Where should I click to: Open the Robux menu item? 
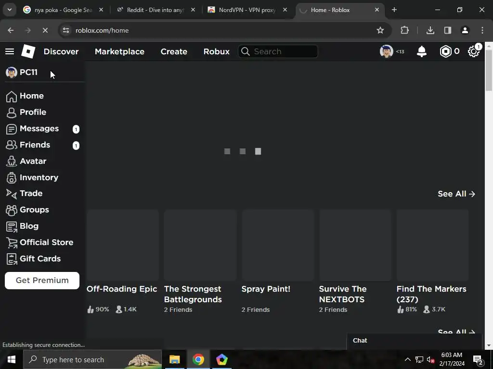click(216, 51)
